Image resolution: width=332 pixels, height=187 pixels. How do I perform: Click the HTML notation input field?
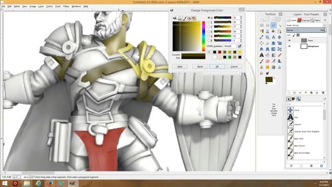pyautogui.click(x=230, y=46)
